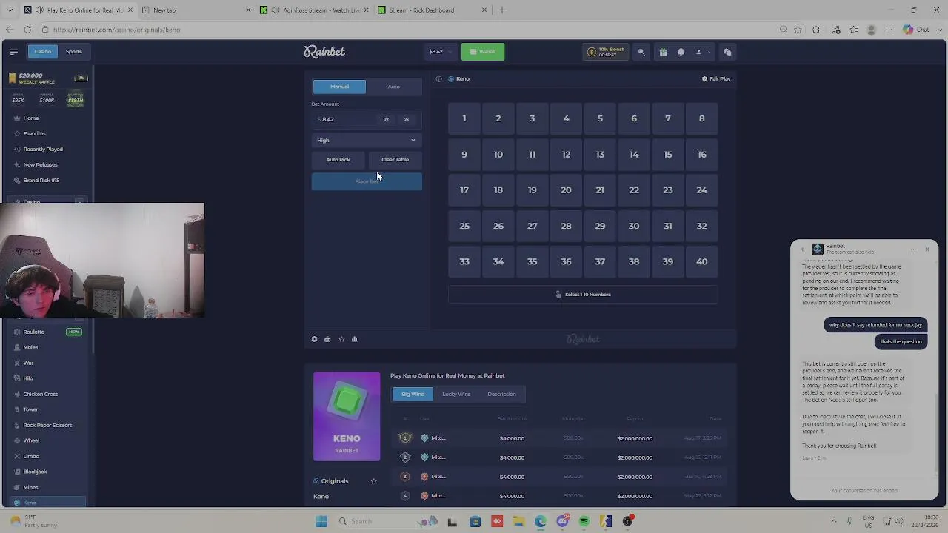Open the notifications bell
The height and width of the screenshot is (533, 948).
point(681,52)
